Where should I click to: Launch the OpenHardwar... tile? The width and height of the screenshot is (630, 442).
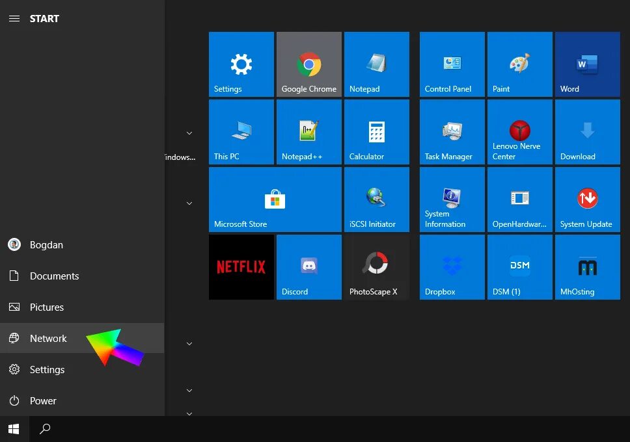(519, 200)
